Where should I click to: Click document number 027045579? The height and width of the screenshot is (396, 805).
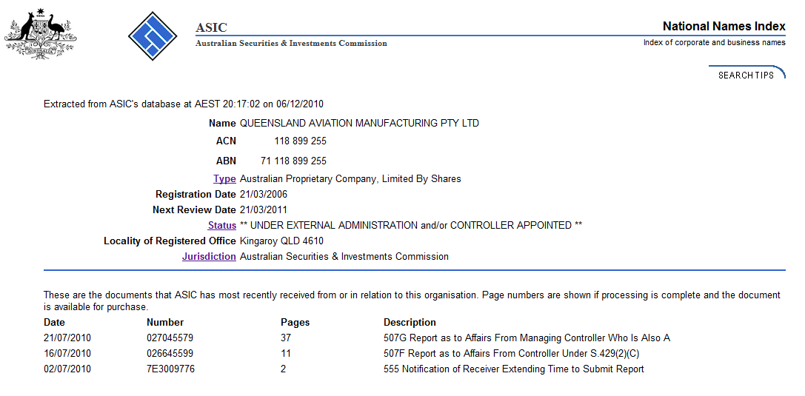[x=170, y=338]
